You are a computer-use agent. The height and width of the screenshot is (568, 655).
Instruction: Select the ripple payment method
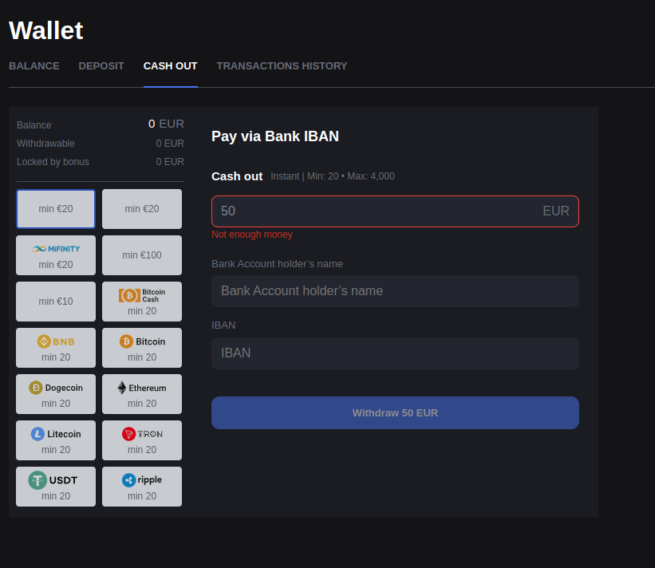[142, 487]
